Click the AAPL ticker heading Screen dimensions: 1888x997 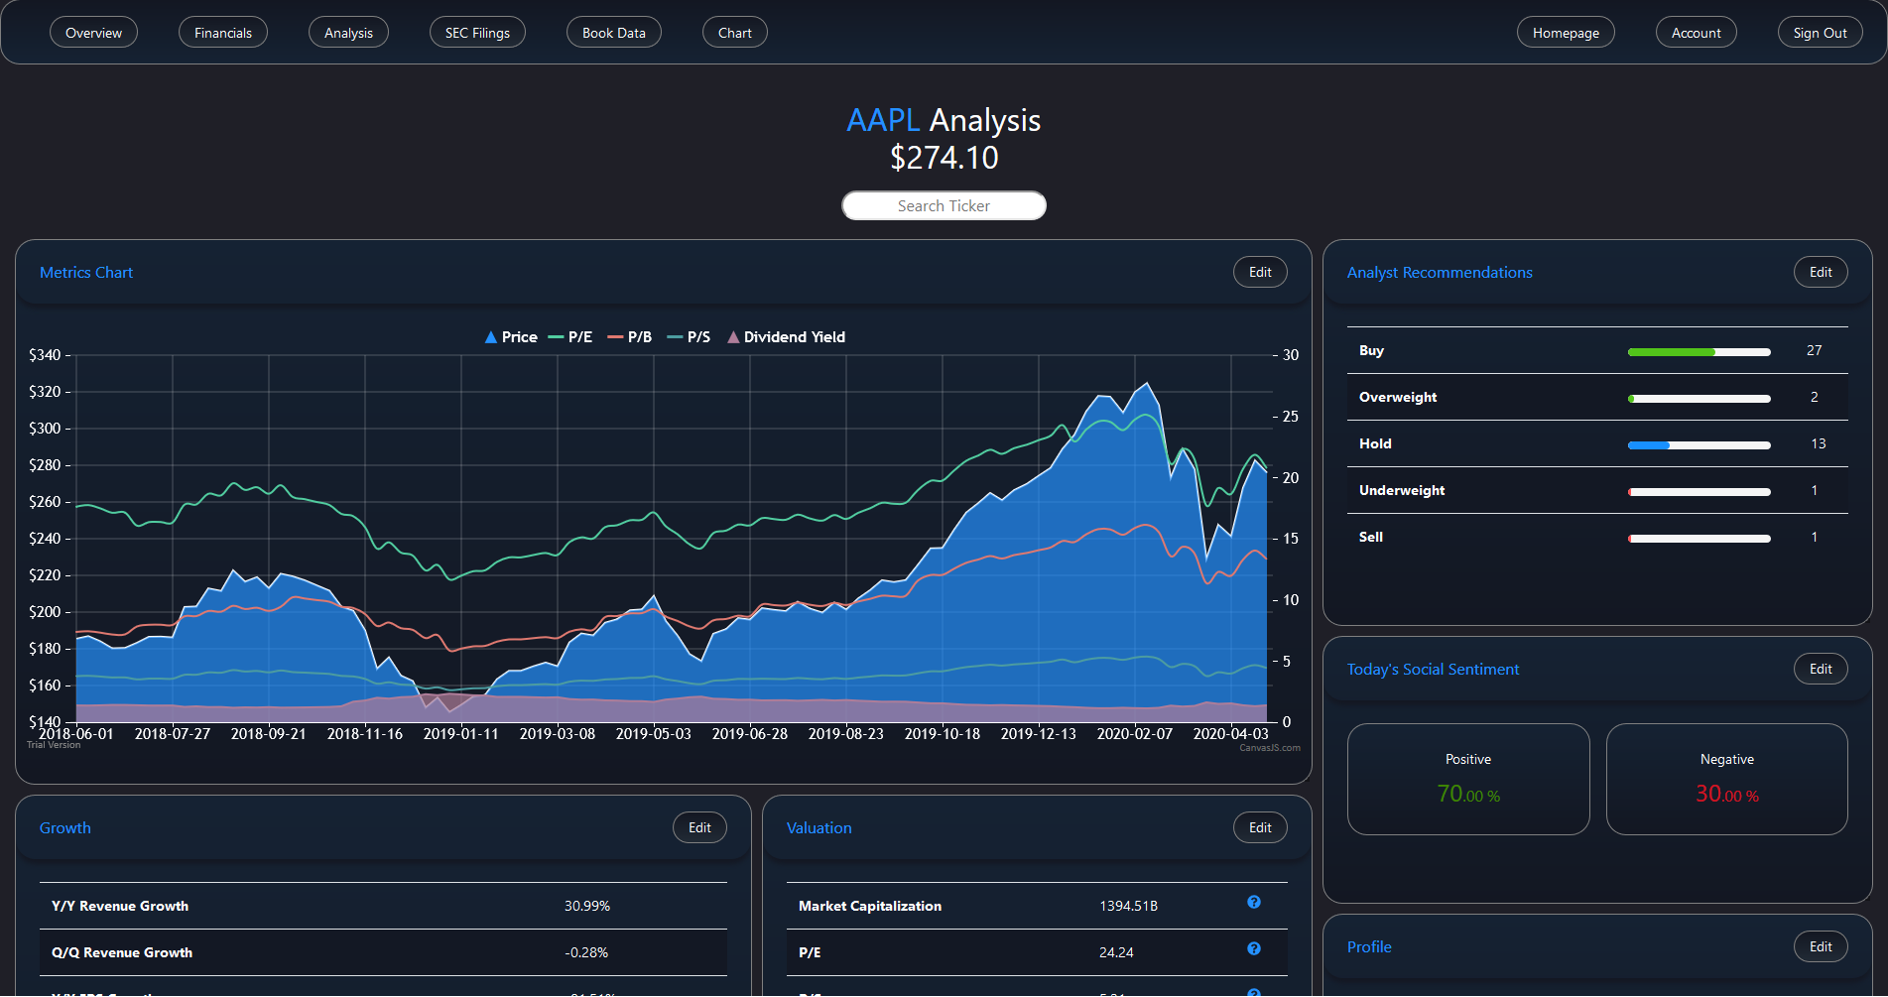coord(883,120)
